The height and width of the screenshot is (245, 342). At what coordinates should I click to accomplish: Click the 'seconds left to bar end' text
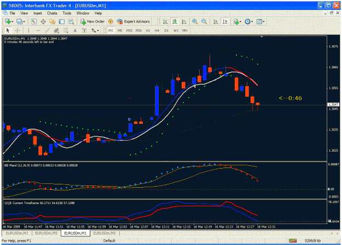(36, 42)
